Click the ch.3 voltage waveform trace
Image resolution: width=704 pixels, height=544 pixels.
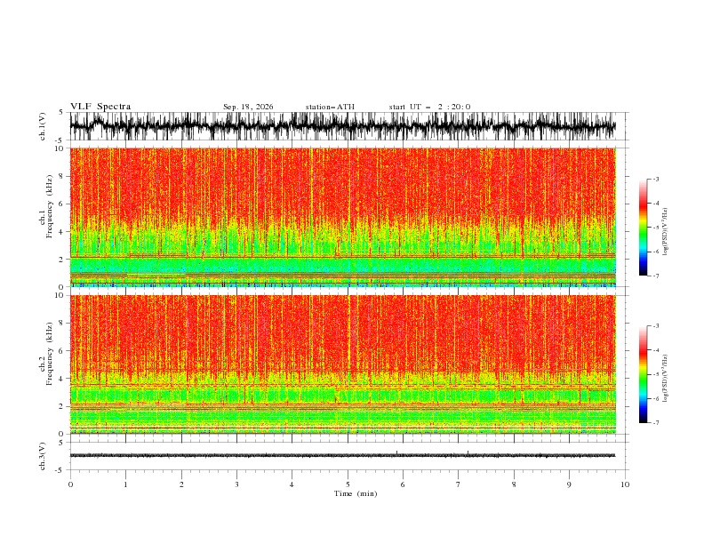point(342,456)
